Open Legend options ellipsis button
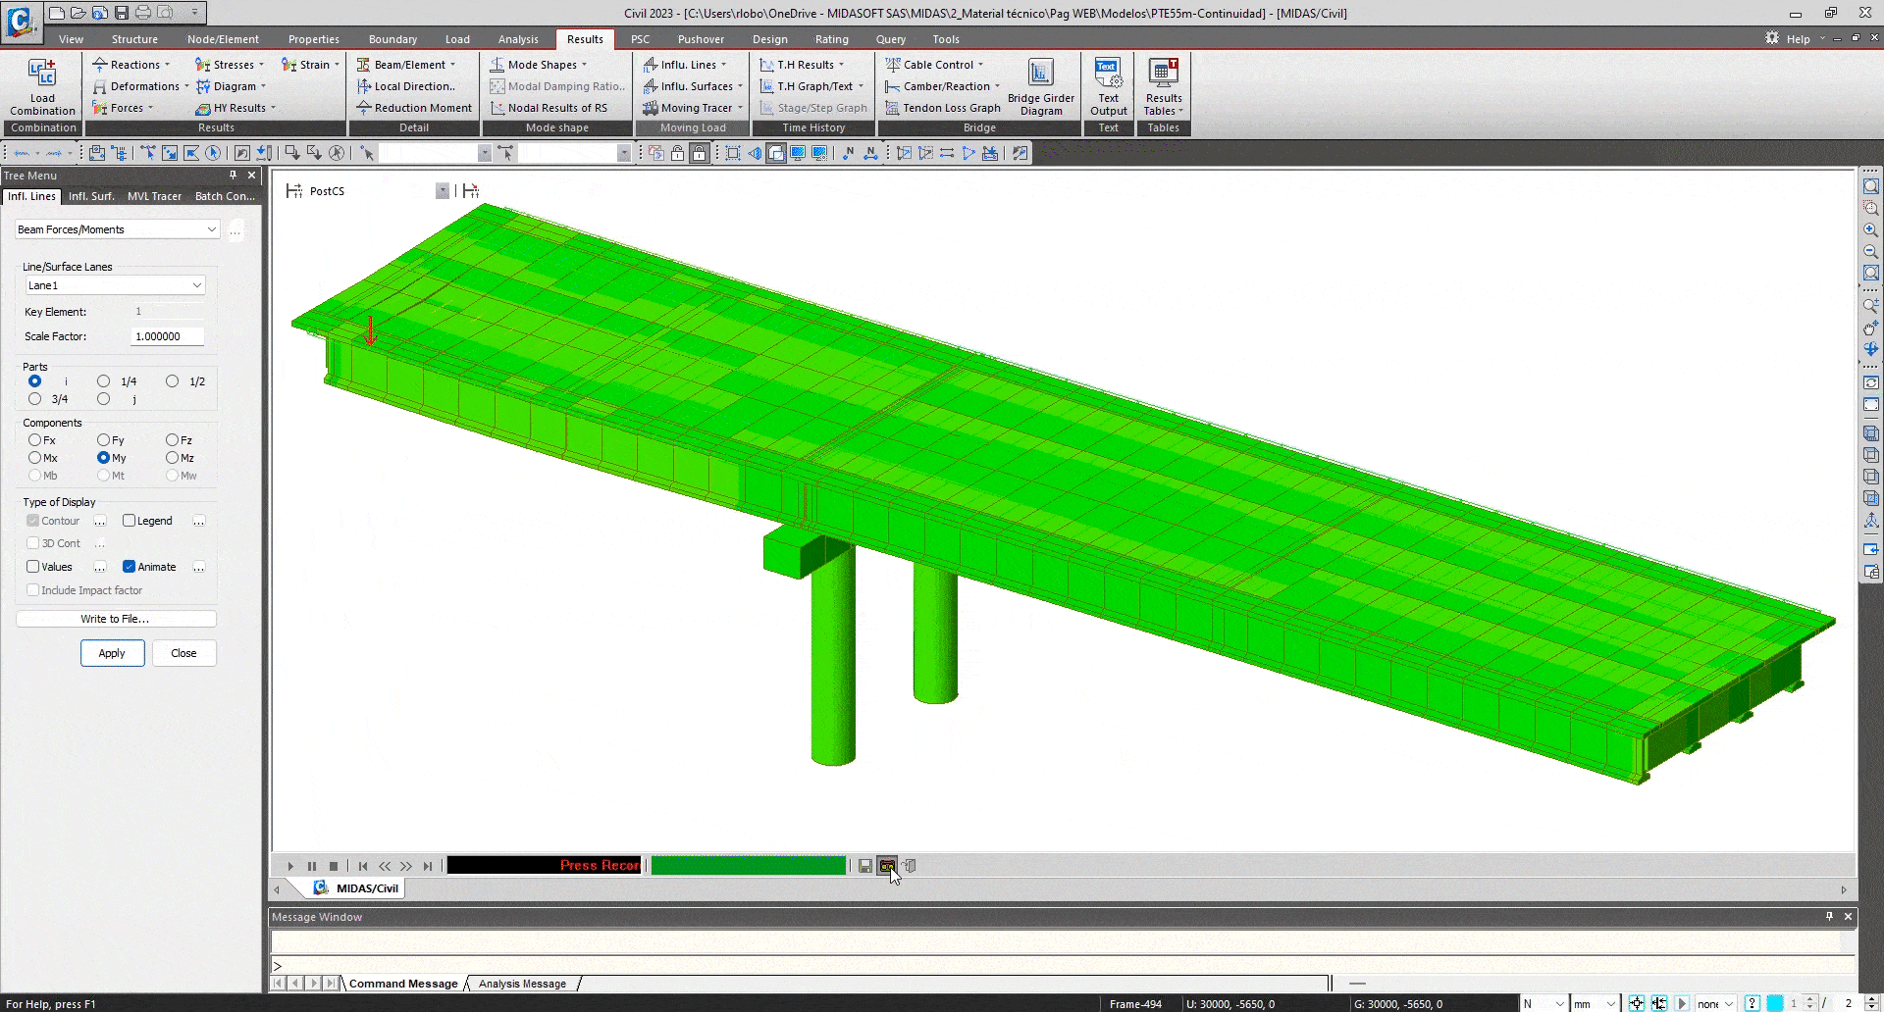The width and height of the screenshot is (1884, 1012). tap(198, 521)
